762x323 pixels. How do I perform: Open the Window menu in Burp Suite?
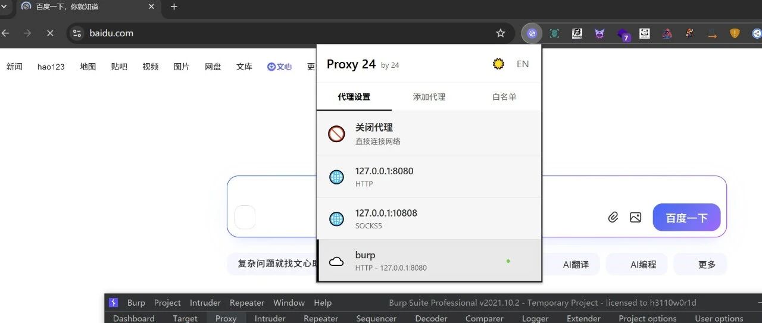click(x=289, y=303)
